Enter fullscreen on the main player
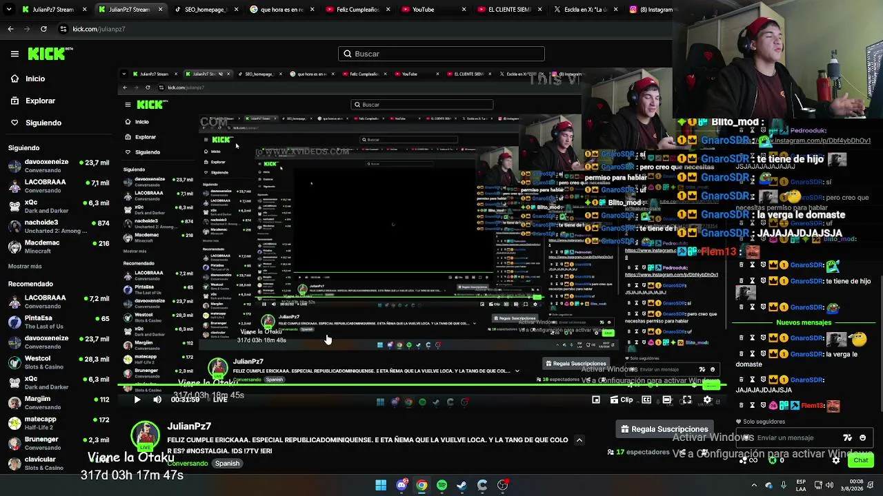The width and height of the screenshot is (883, 496). pyautogui.click(x=687, y=400)
